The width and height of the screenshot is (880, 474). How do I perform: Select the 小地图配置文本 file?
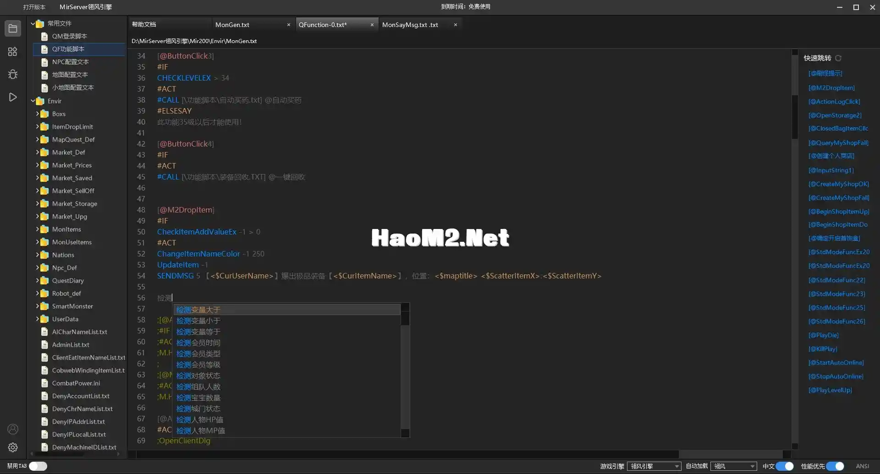72,87
